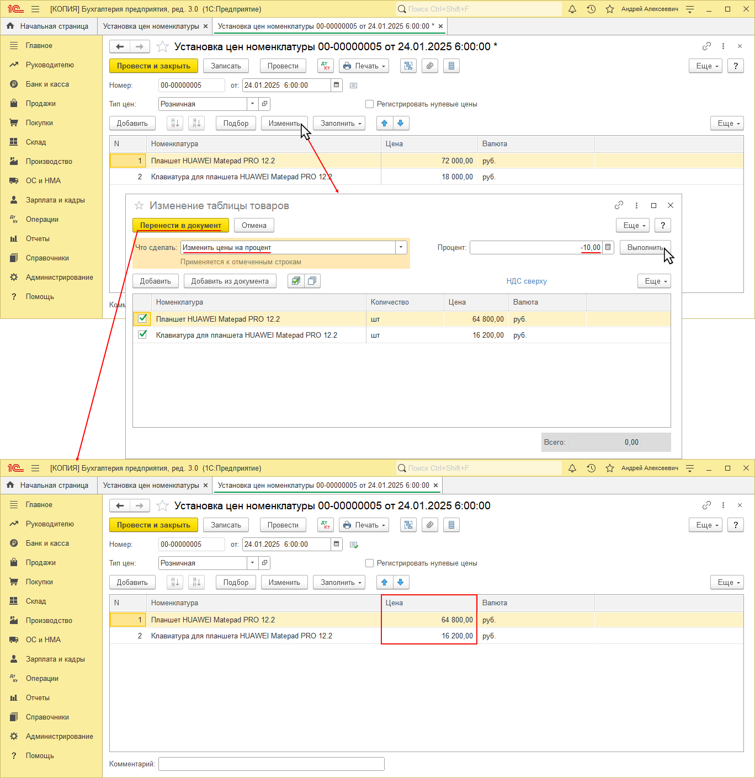Open paperclip attachments in the top window

(x=430, y=66)
